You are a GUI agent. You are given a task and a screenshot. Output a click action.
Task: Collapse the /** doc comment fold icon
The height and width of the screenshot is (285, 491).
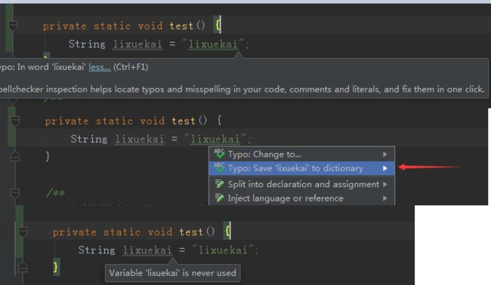click(14, 193)
